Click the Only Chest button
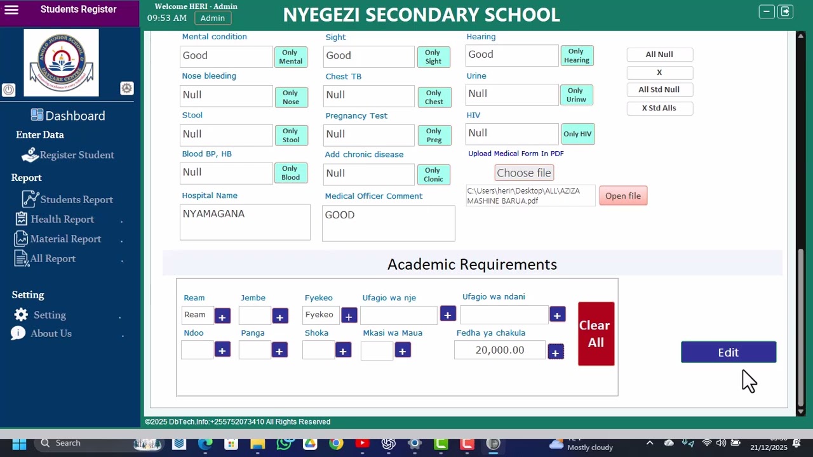The width and height of the screenshot is (813, 457). click(434, 97)
